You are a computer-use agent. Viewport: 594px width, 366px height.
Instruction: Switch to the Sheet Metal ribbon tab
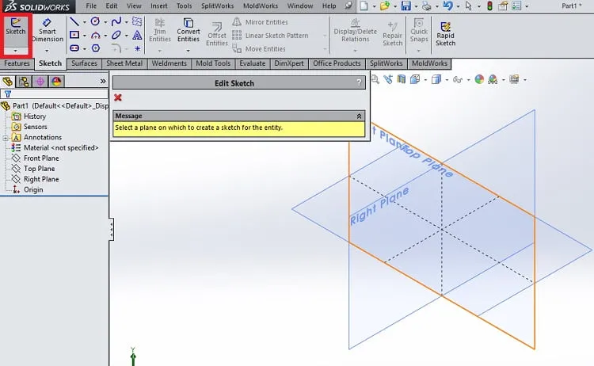point(124,63)
